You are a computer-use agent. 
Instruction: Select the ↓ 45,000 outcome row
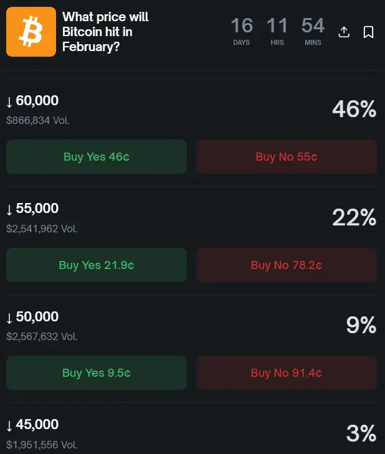tap(32, 425)
